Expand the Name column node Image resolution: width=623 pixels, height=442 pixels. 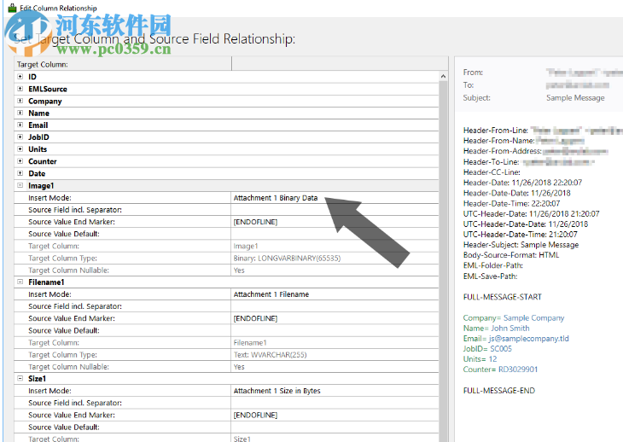coord(20,113)
